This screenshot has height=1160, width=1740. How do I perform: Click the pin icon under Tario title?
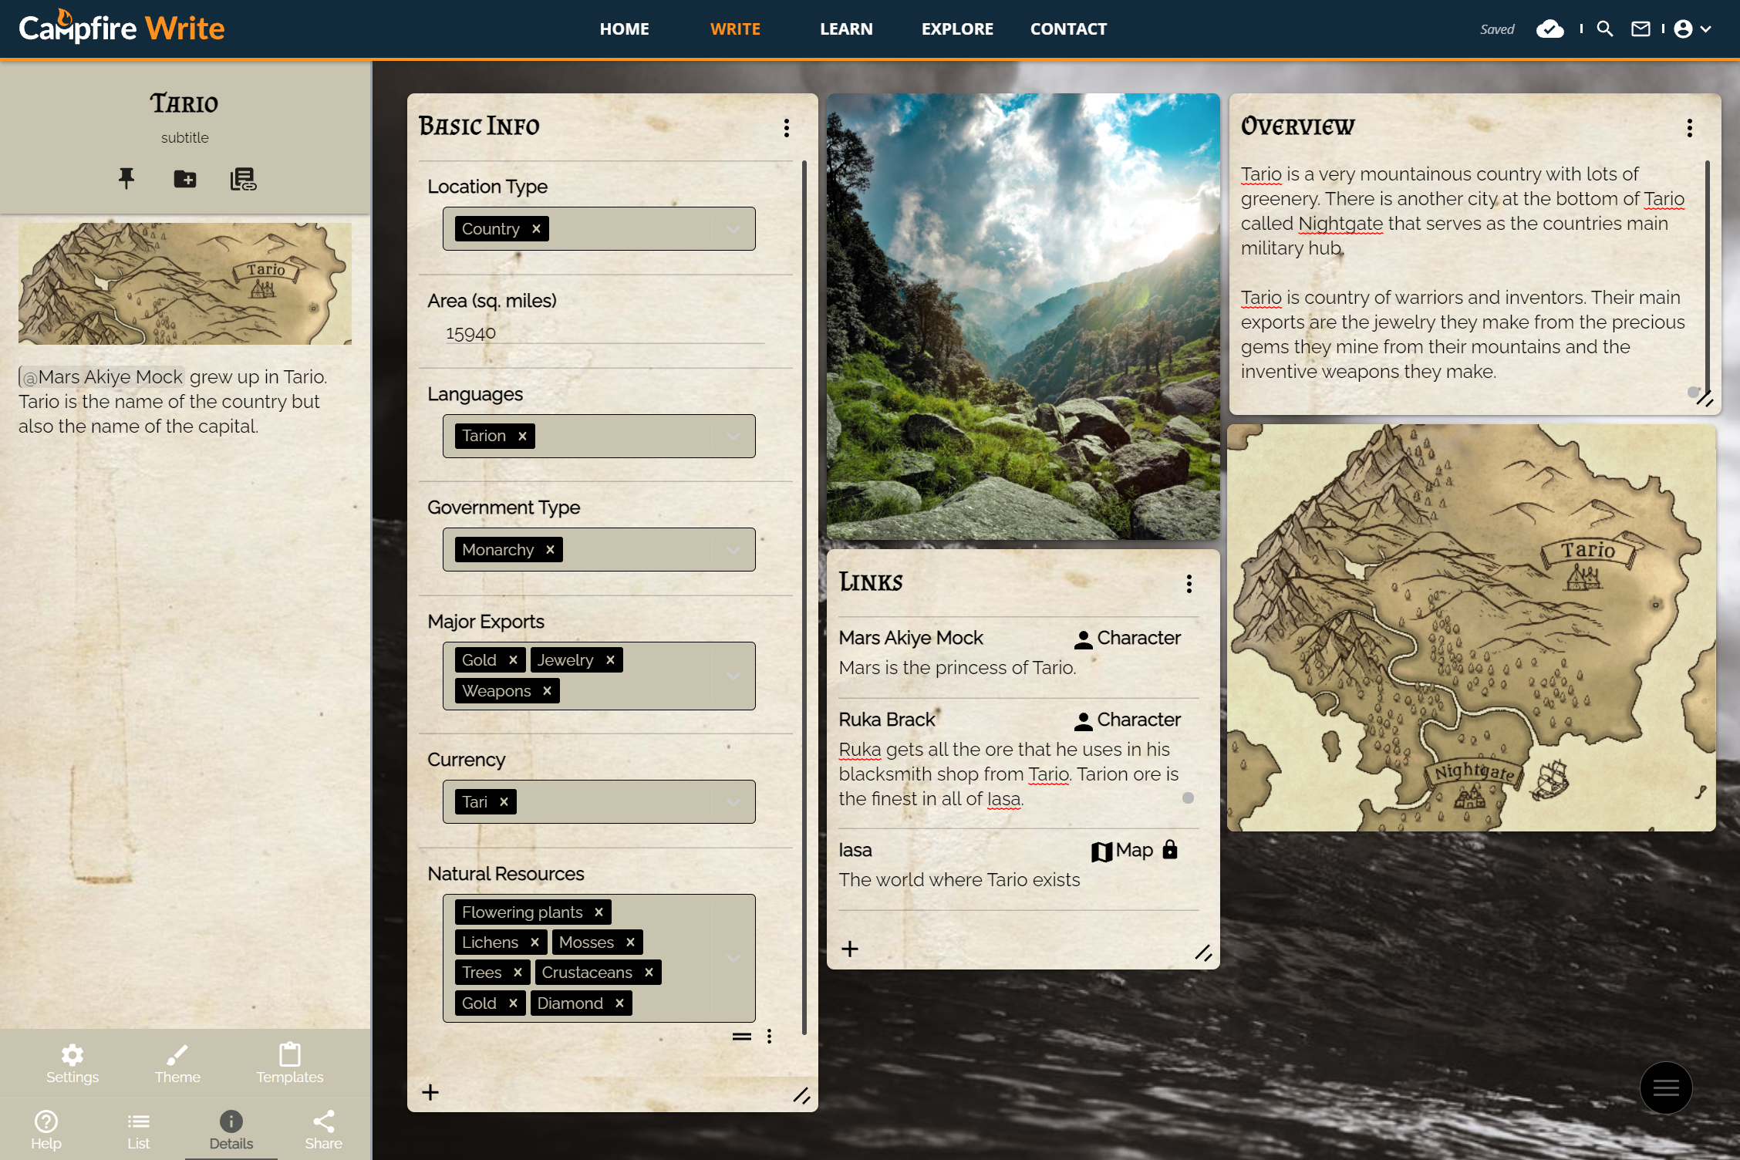(126, 179)
